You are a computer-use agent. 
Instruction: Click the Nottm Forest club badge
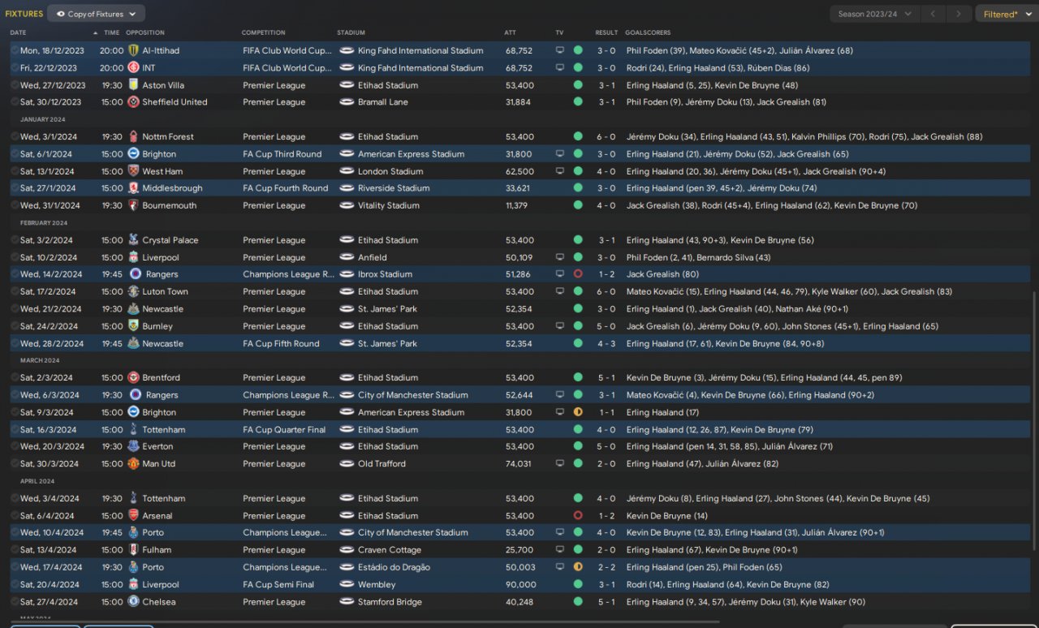tap(133, 137)
